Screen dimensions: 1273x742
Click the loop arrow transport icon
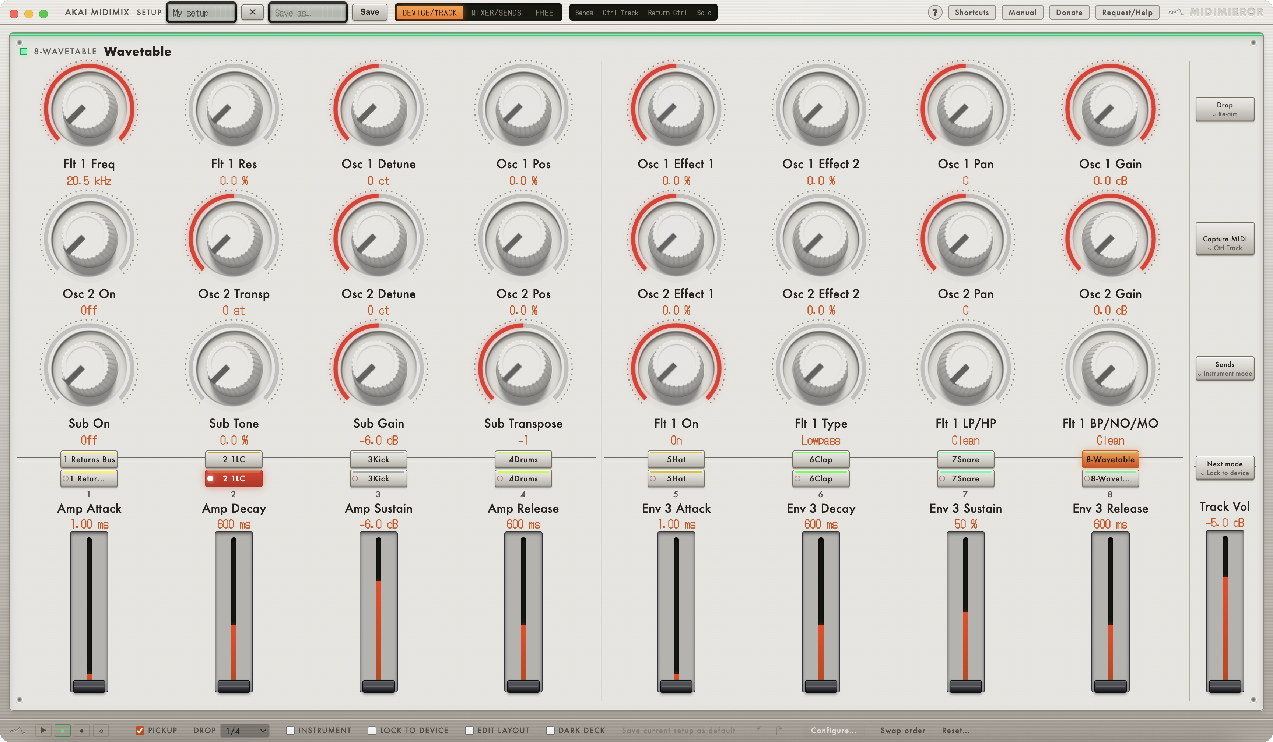click(x=101, y=730)
